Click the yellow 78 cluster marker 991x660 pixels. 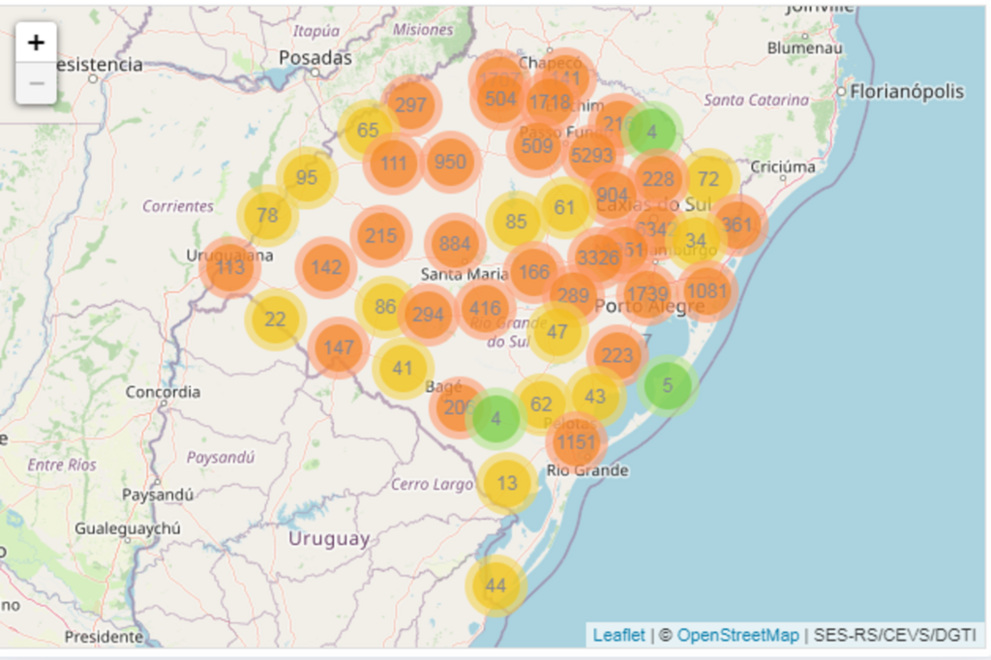click(x=268, y=216)
